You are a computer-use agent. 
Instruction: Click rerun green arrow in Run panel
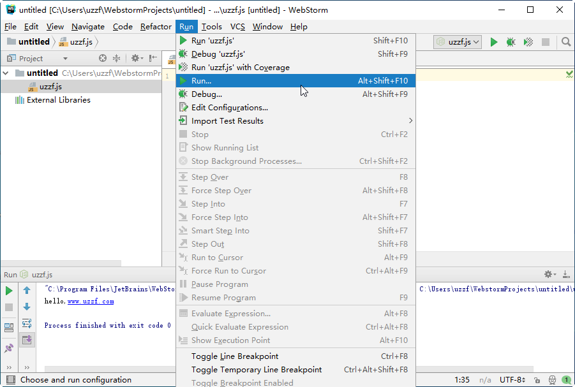9,291
